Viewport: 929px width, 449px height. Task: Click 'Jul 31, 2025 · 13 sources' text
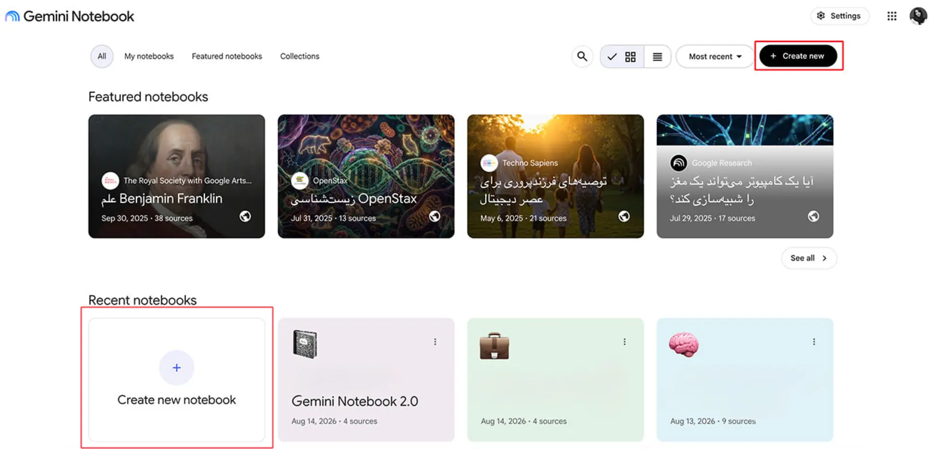pos(333,218)
